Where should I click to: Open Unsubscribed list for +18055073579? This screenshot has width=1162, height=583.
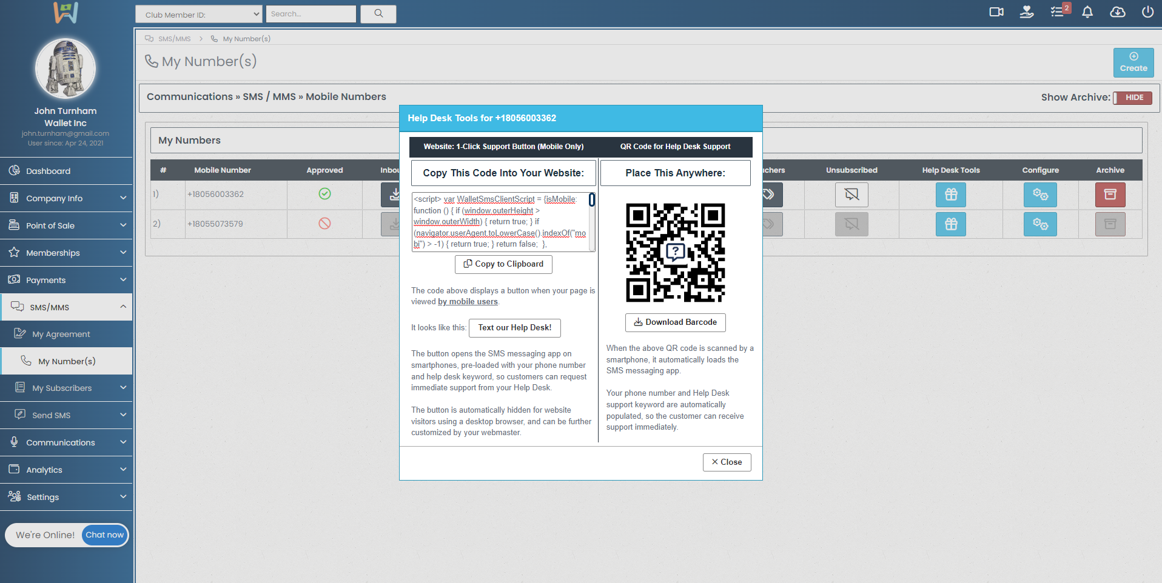pyautogui.click(x=851, y=224)
